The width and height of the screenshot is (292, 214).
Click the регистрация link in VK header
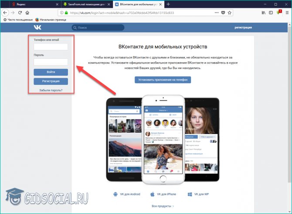pyautogui.click(x=243, y=27)
